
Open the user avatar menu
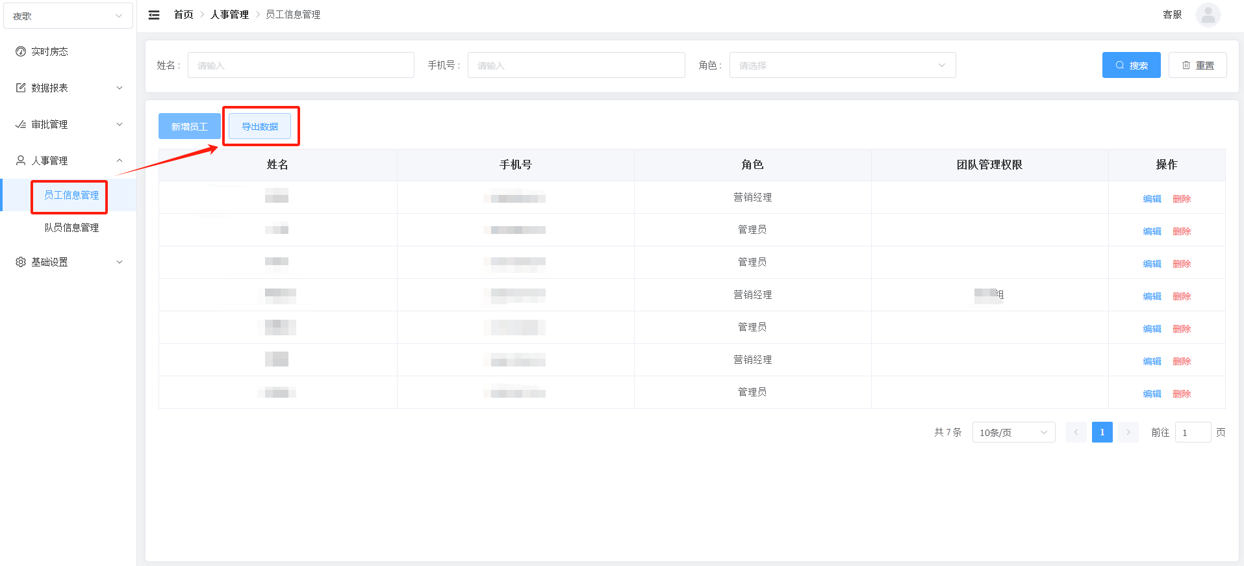[1208, 15]
